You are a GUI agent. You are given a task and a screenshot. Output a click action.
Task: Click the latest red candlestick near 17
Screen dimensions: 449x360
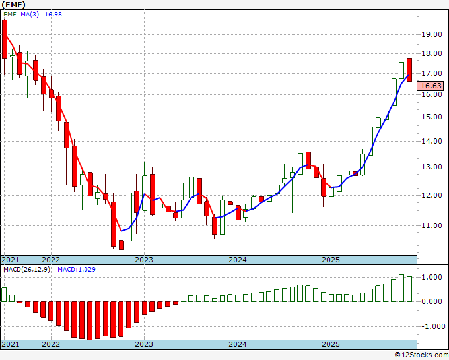(x=409, y=70)
